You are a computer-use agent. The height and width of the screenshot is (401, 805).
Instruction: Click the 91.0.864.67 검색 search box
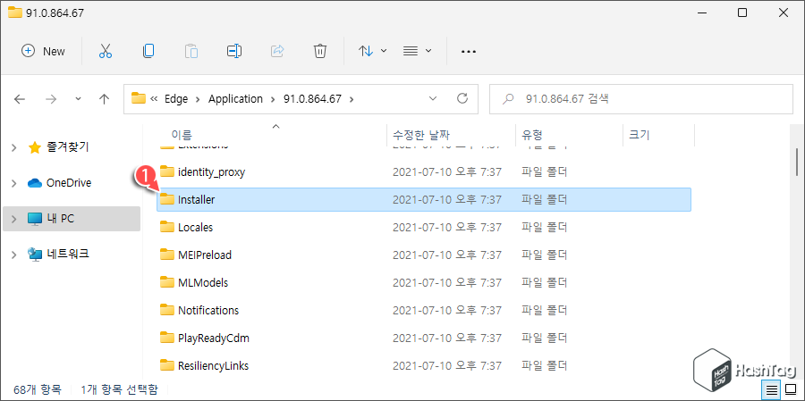point(641,99)
